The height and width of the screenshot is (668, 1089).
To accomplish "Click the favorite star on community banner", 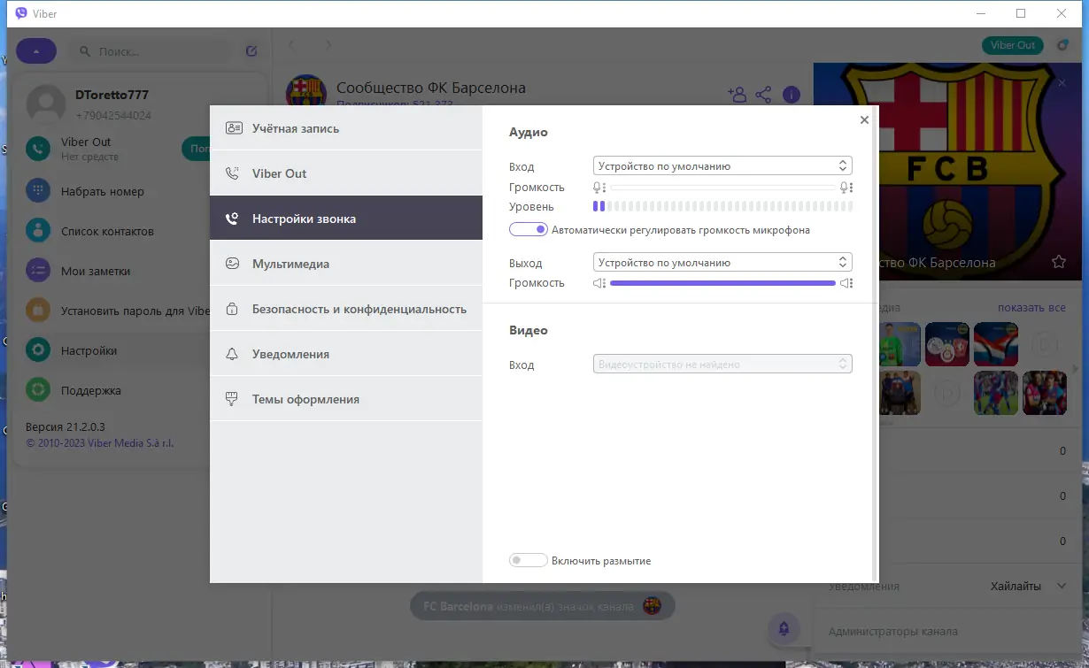I will pos(1058,262).
